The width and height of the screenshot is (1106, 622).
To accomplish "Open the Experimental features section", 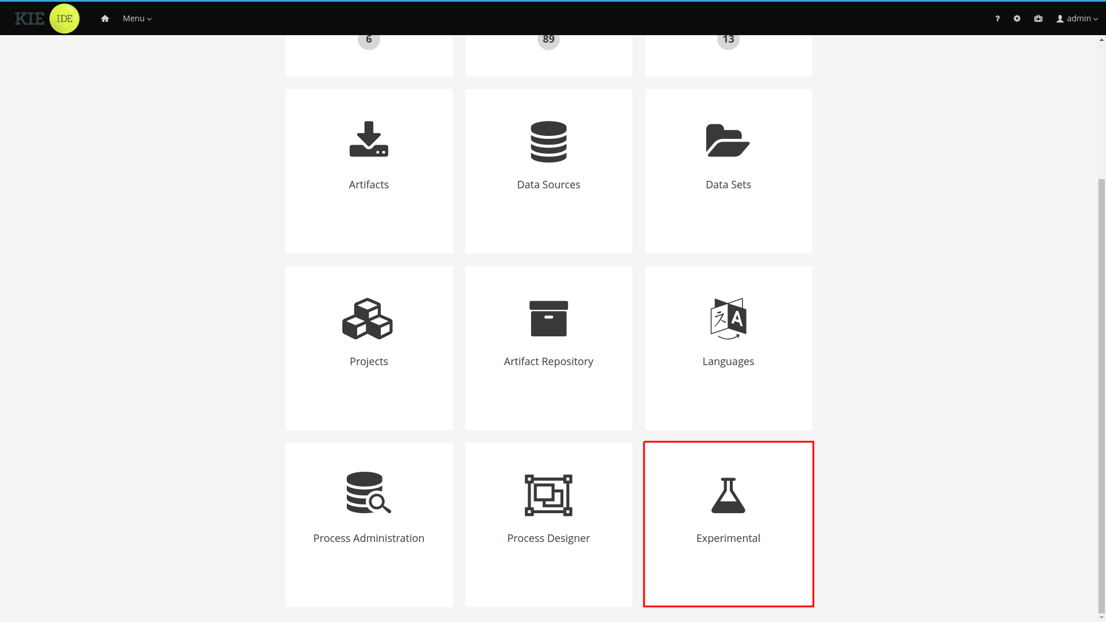I will (728, 524).
